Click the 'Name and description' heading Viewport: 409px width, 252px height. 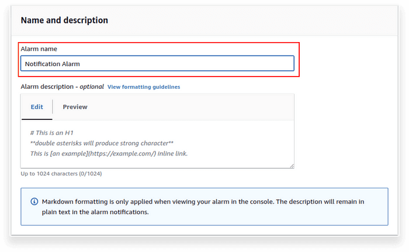(x=64, y=20)
